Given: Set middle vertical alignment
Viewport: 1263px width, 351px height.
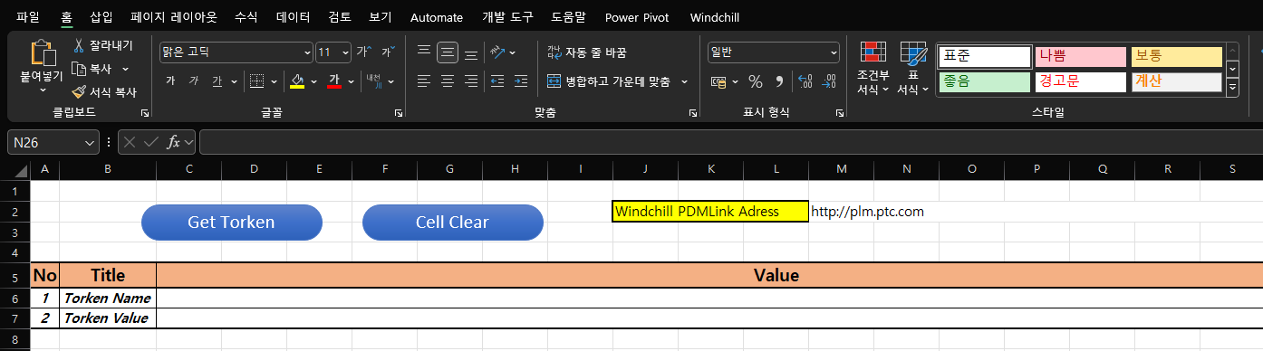Looking at the screenshot, I should 448,52.
